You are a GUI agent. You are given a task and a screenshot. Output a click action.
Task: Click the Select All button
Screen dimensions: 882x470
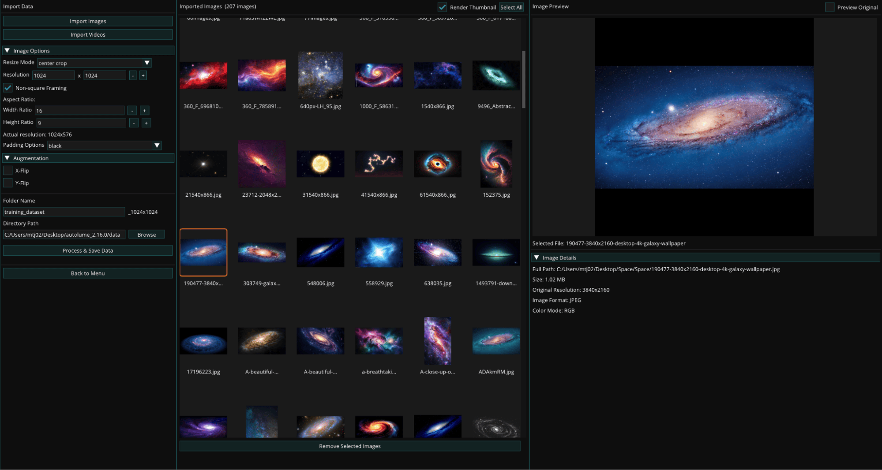(511, 7)
